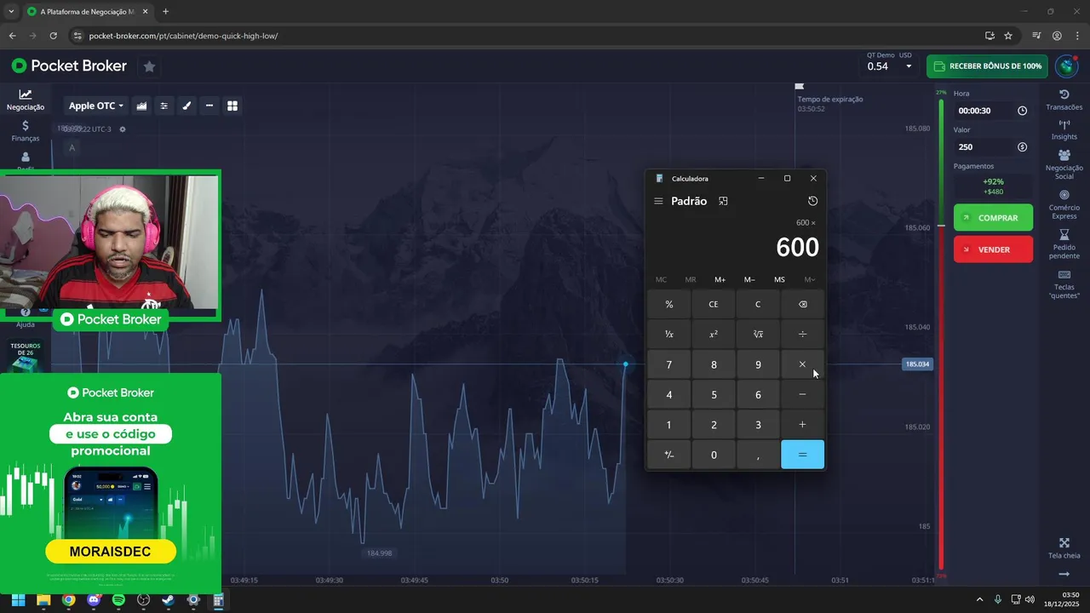Open the multi-chart grid layout icon

pyautogui.click(x=232, y=106)
